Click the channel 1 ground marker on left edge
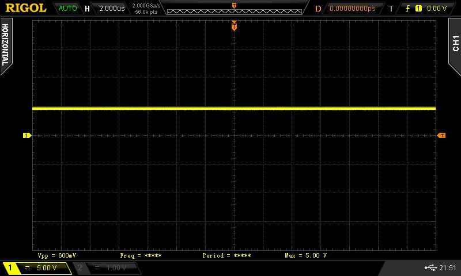This screenshot has width=461, height=276. tap(26, 136)
